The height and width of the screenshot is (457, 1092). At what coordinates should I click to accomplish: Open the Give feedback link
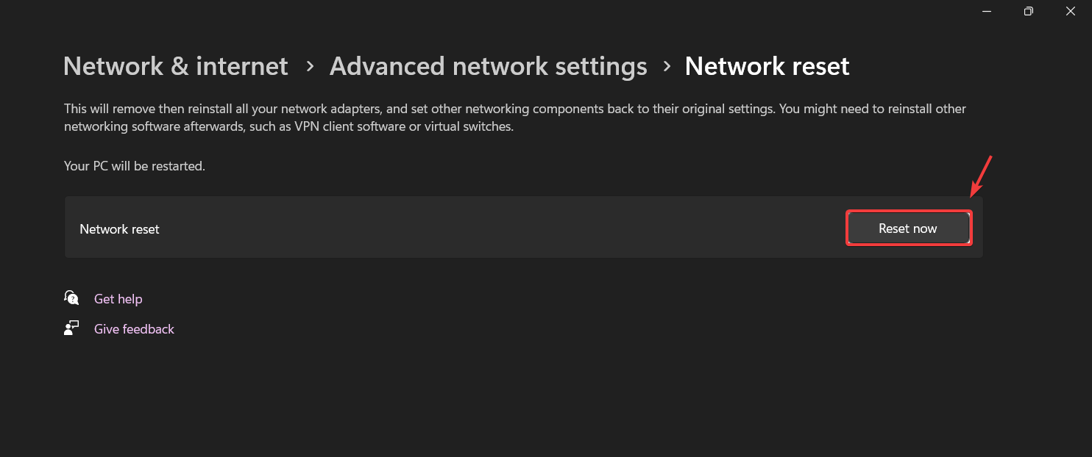coord(134,329)
